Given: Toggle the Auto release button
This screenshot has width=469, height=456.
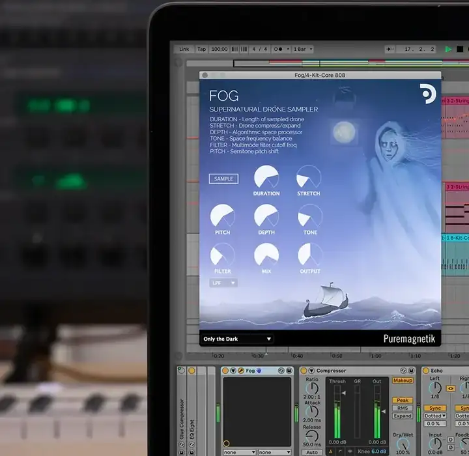Looking at the screenshot, I should pos(312,452).
